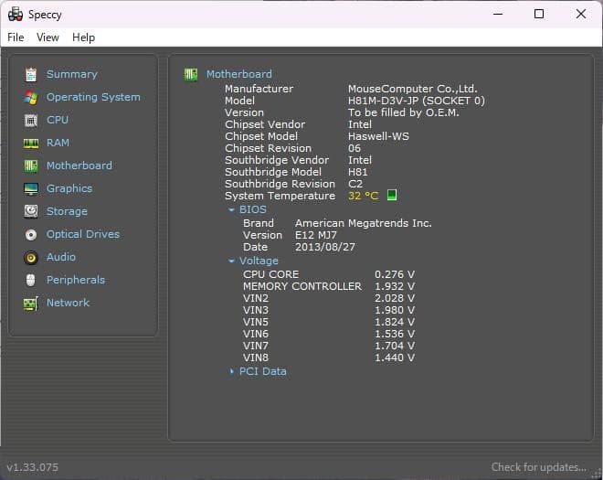The width and height of the screenshot is (603, 480).
Task: Click the BIOS heading label
Action: point(253,209)
